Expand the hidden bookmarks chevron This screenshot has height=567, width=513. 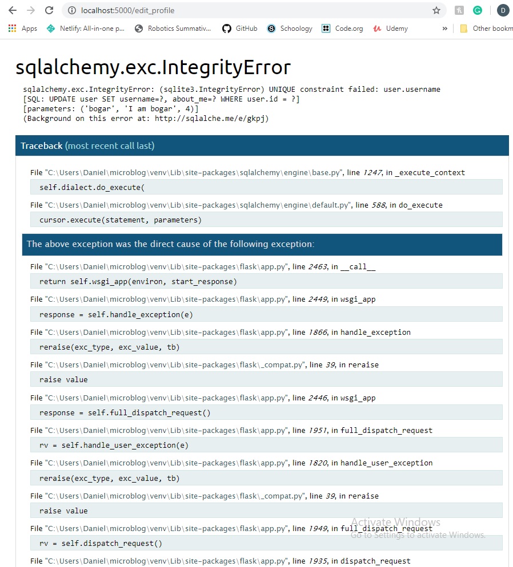[444, 29]
